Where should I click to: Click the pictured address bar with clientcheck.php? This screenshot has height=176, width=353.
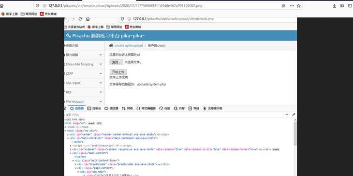pyautogui.click(x=208, y=19)
